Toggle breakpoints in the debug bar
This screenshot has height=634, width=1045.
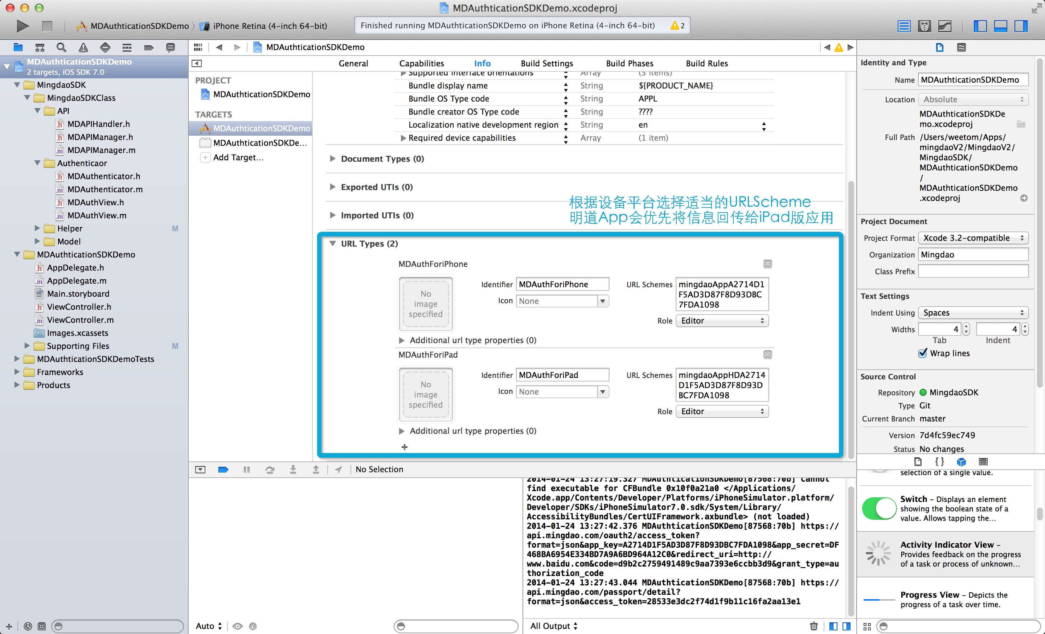tap(223, 470)
